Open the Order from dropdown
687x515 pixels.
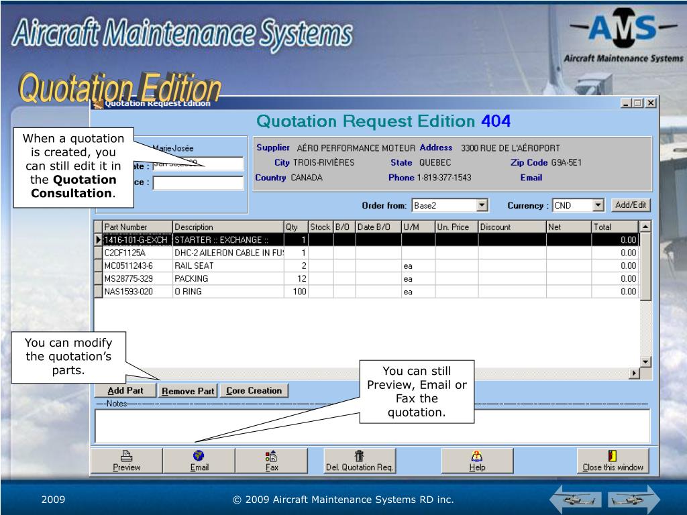pyautogui.click(x=482, y=205)
